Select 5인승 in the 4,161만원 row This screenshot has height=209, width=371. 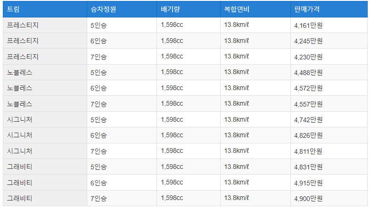coord(99,25)
